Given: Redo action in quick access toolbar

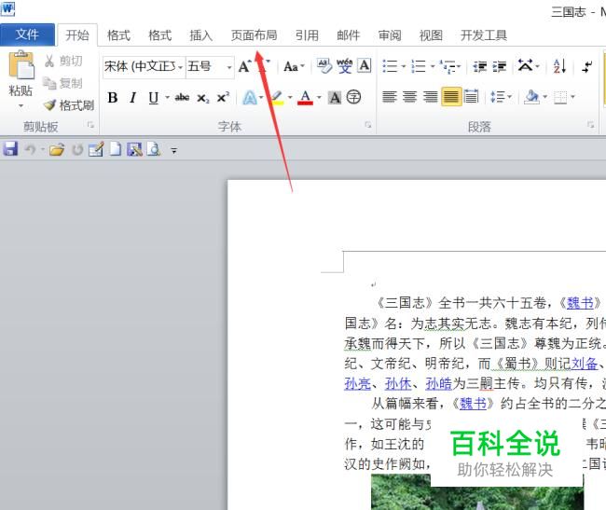Looking at the screenshot, I should pos(77,149).
